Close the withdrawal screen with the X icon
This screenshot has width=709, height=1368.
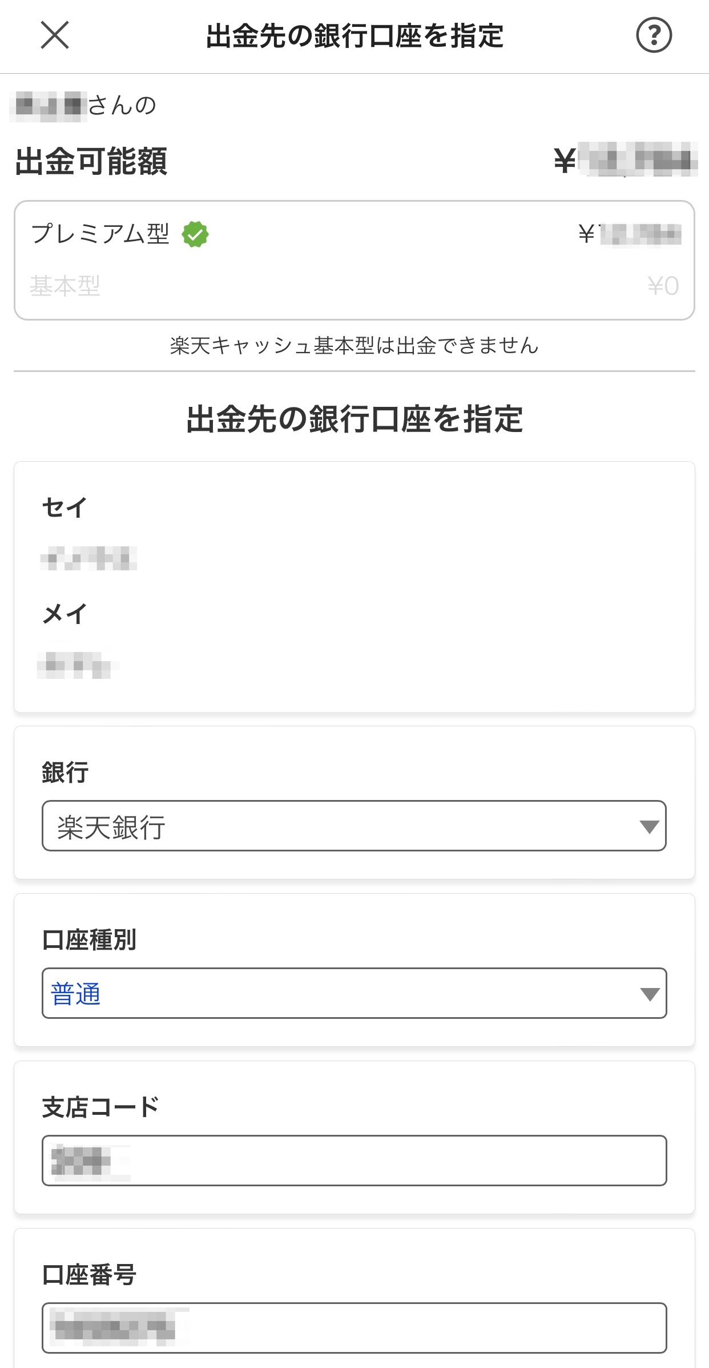pyautogui.click(x=55, y=35)
